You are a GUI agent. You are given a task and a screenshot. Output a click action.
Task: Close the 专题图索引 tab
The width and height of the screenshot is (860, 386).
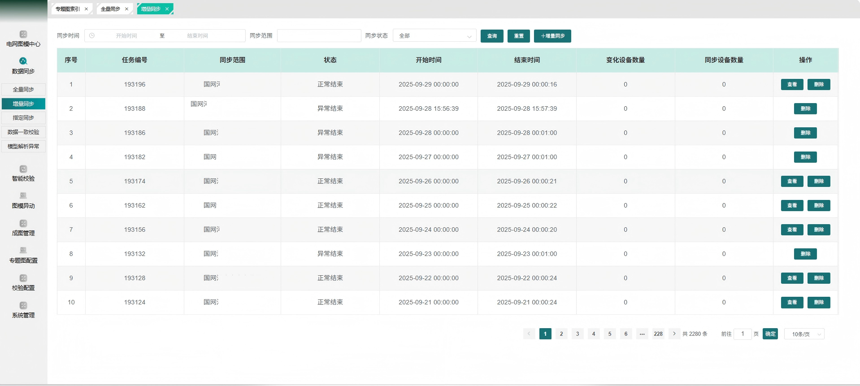click(x=86, y=9)
